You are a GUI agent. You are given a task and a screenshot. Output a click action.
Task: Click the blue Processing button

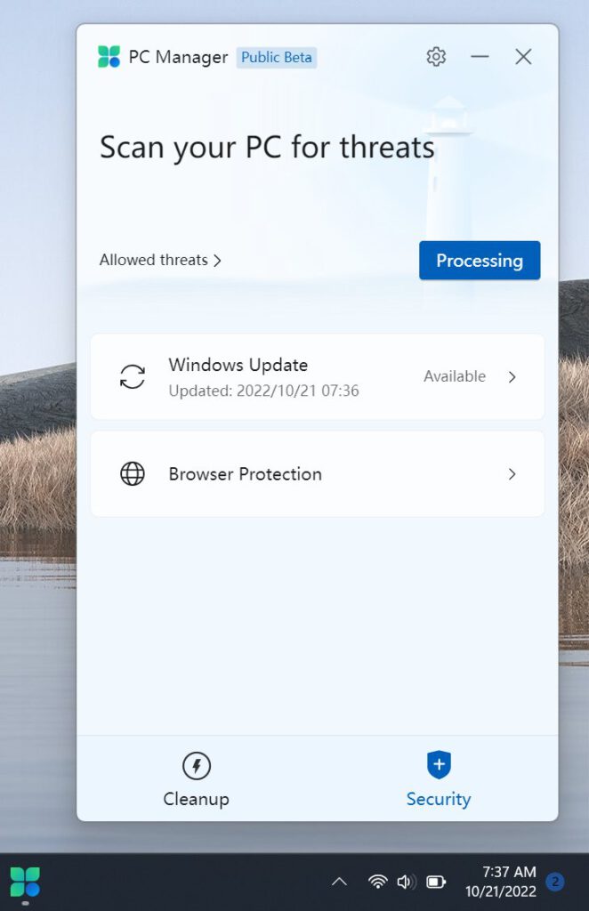(480, 261)
